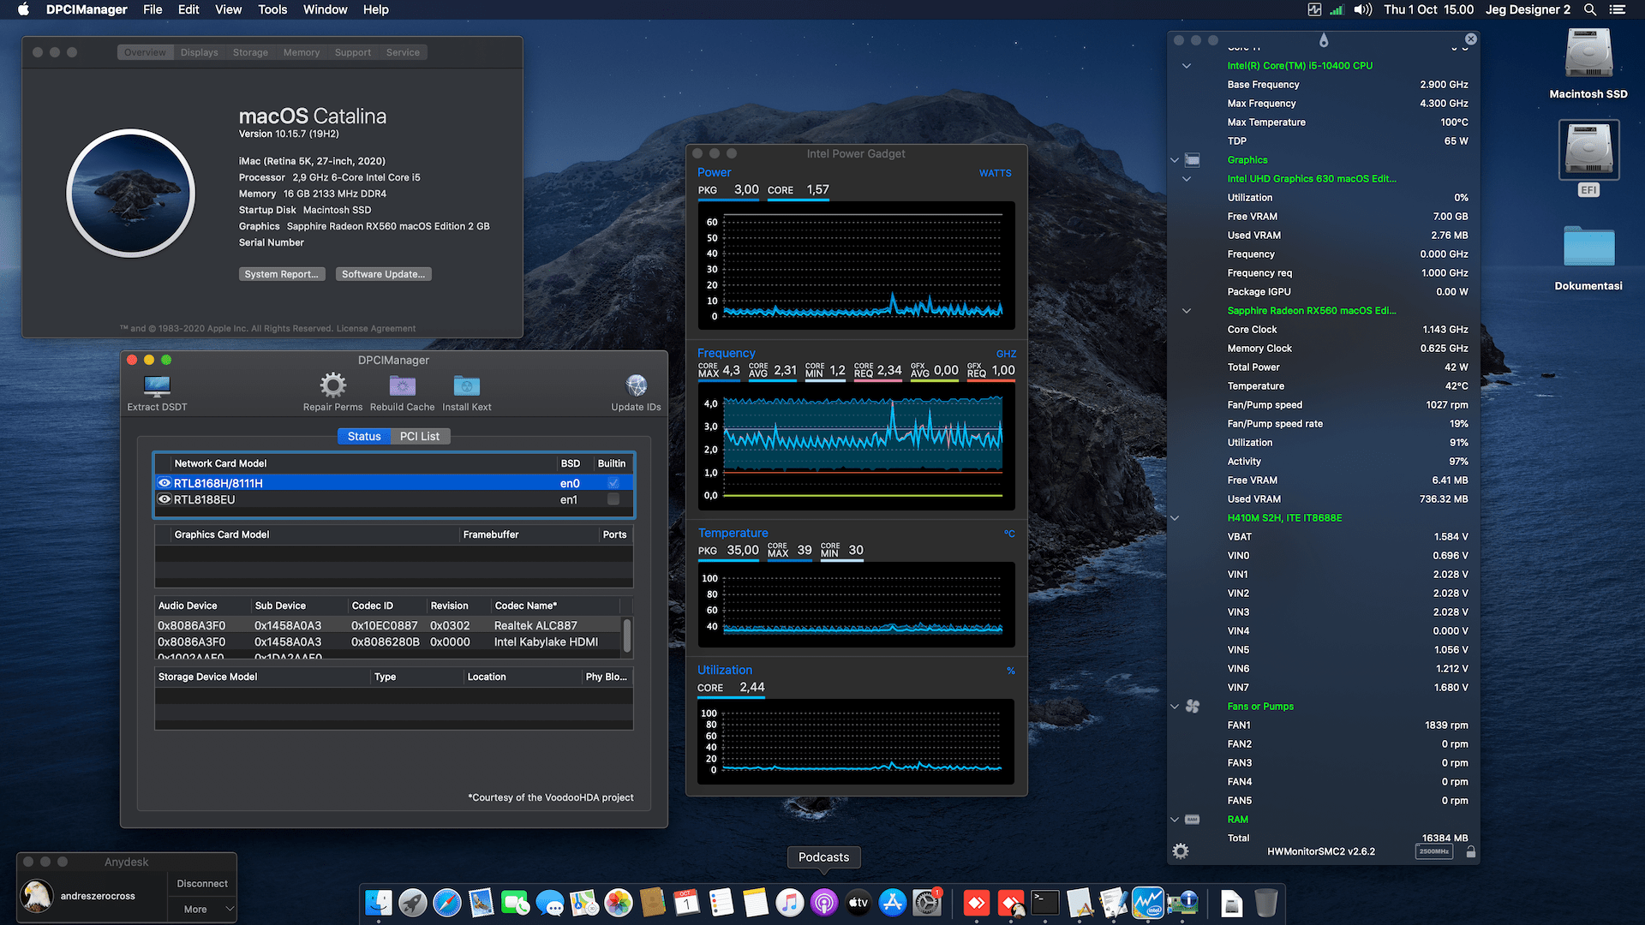
Task: Switch to the PCI List tab
Action: click(x=419, y=436)
